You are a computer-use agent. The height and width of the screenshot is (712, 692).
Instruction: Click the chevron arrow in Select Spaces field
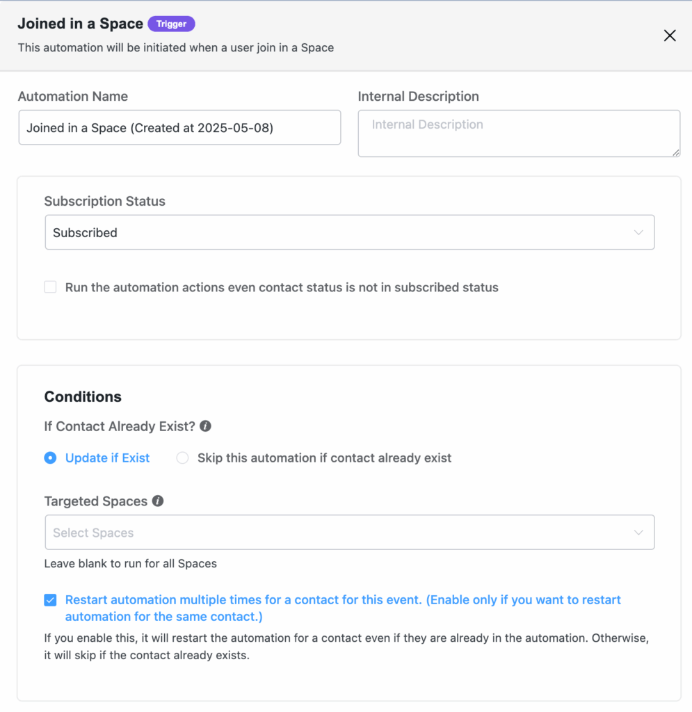(638, 533)
